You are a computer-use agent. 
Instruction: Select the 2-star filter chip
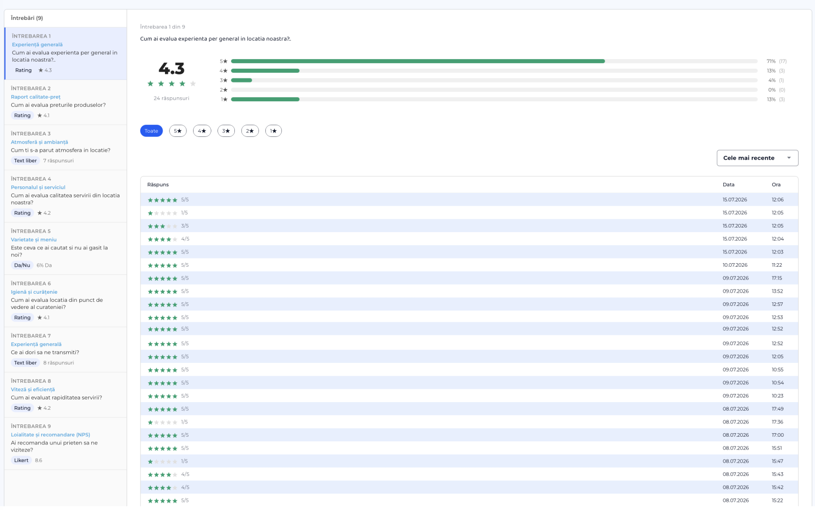250,131
